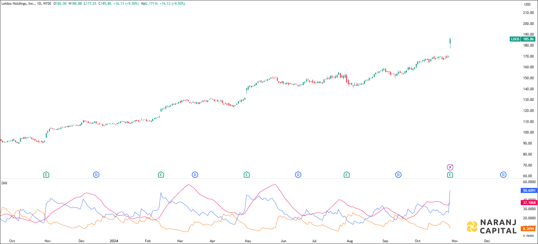
Task: Open the dividend D marker near March
Action: click(195, 175)
